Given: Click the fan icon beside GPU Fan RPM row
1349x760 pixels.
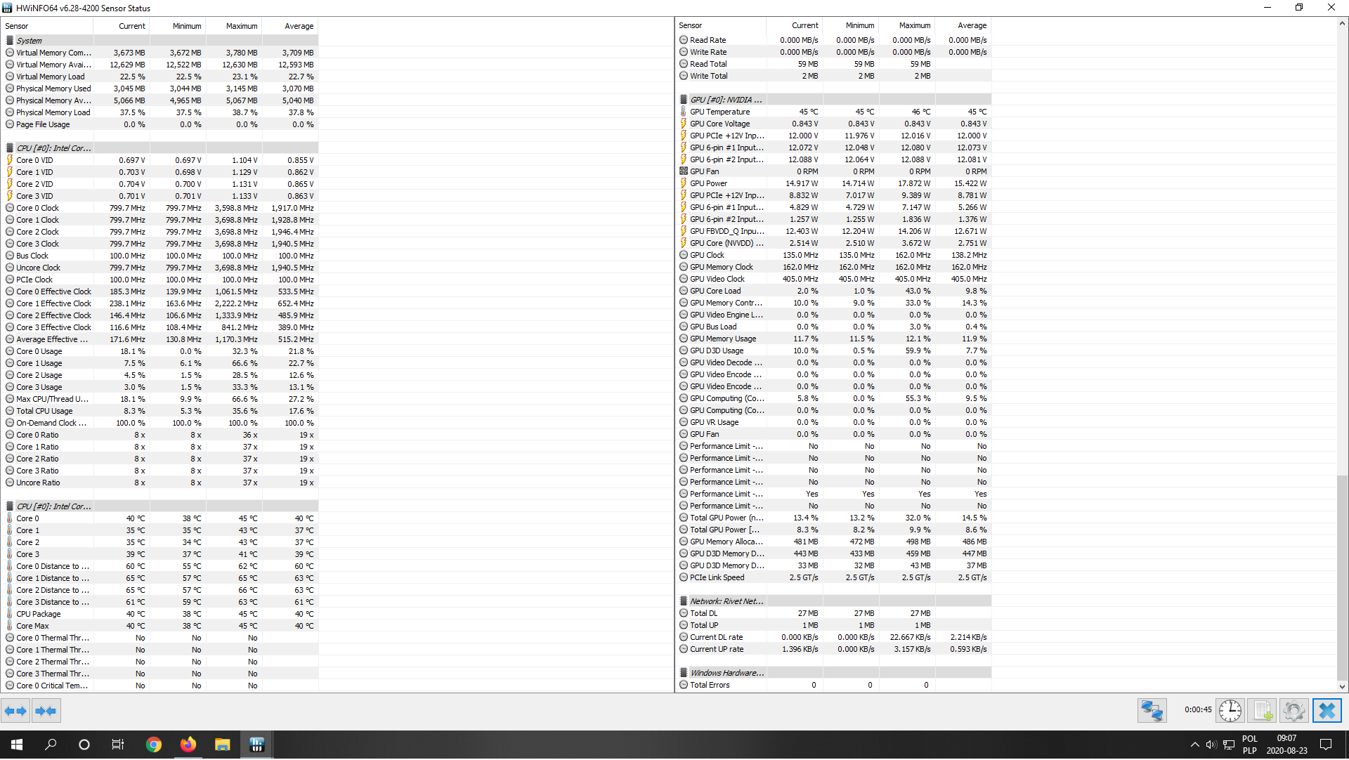Looking at the screenshot, I should click(684, 171).
